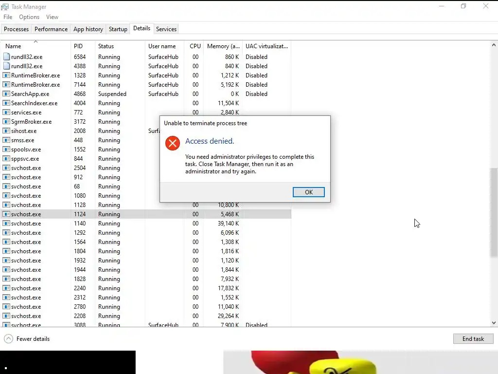Click the Suspended status of SearchApp.exe
The height and width of the screenshot is (374, 498).
(112, 94)
